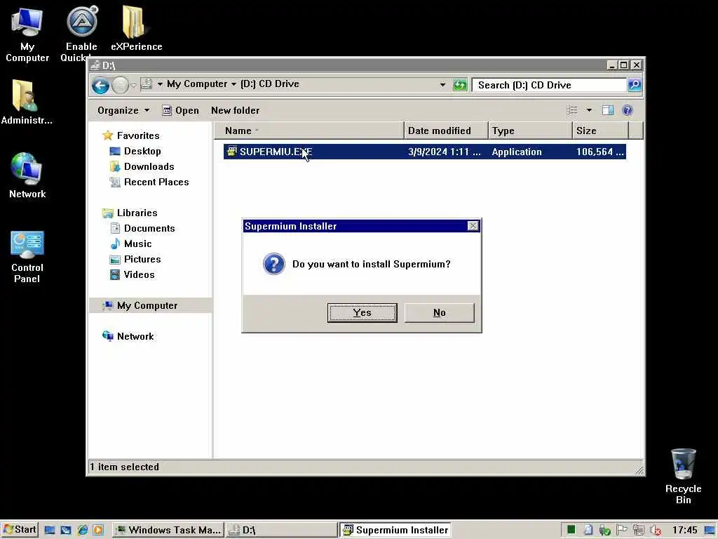Click the flag tray icon
The image size is (718, 539).
[x=621, y=530]
